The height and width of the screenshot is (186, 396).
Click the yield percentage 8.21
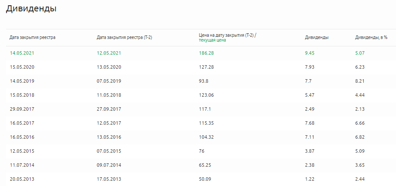coord(360,81)
